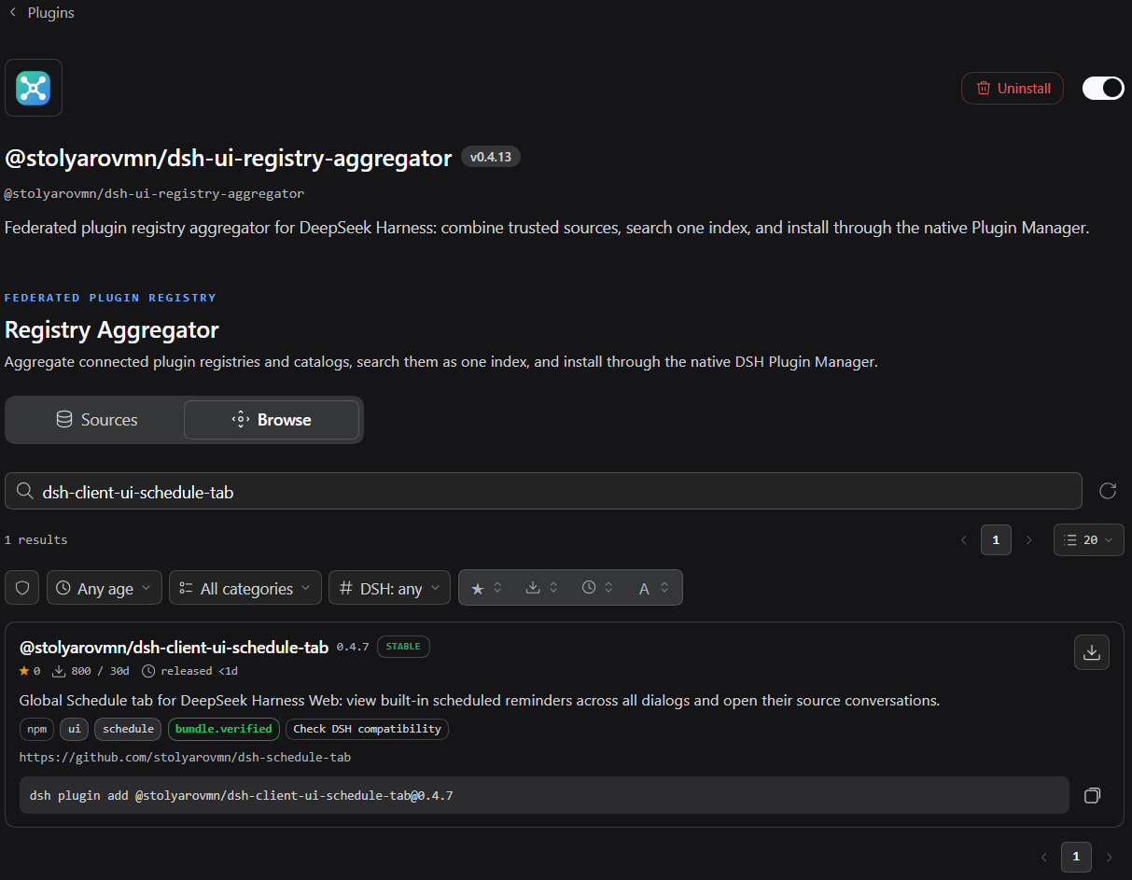Click the STABLE channel badge
The height and width of the screenshot is (880, 1132).
coord(403,646)
